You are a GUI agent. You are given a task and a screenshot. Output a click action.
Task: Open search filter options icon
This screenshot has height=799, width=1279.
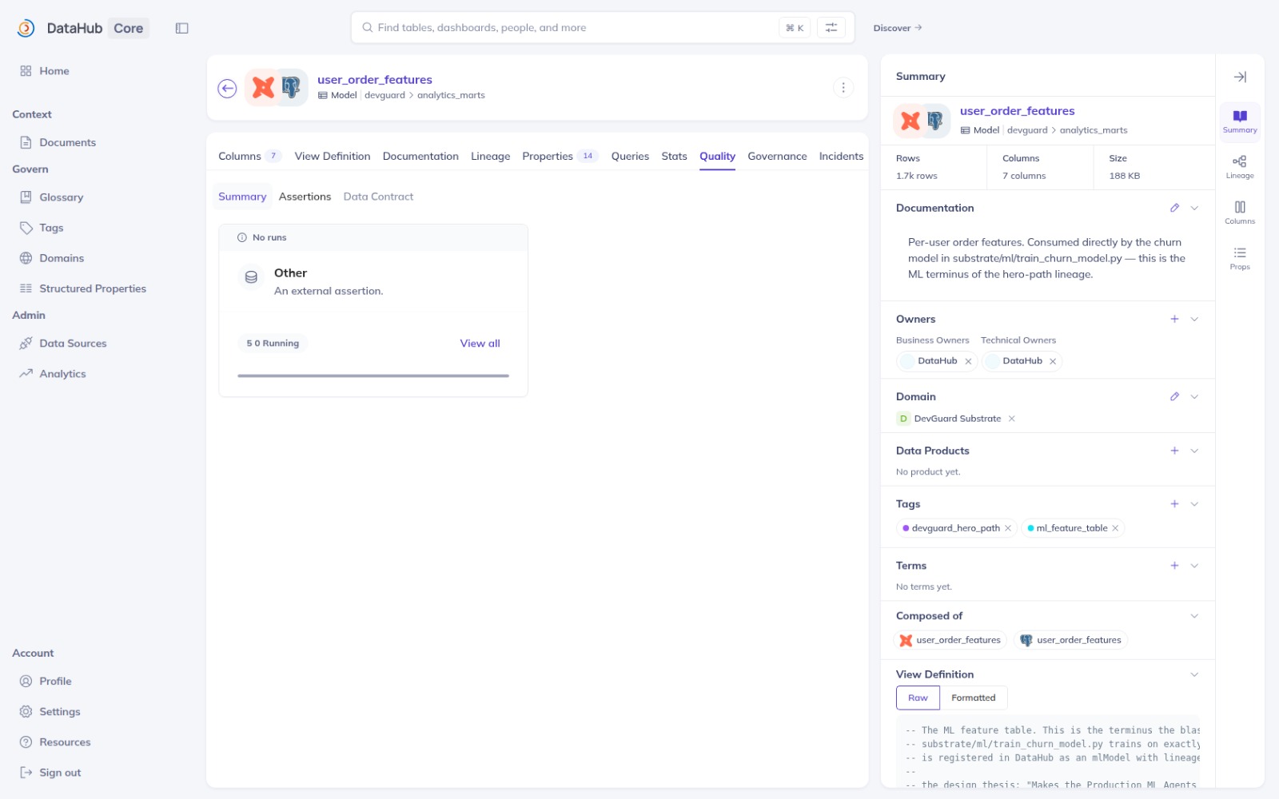click(x=831, y=28)
